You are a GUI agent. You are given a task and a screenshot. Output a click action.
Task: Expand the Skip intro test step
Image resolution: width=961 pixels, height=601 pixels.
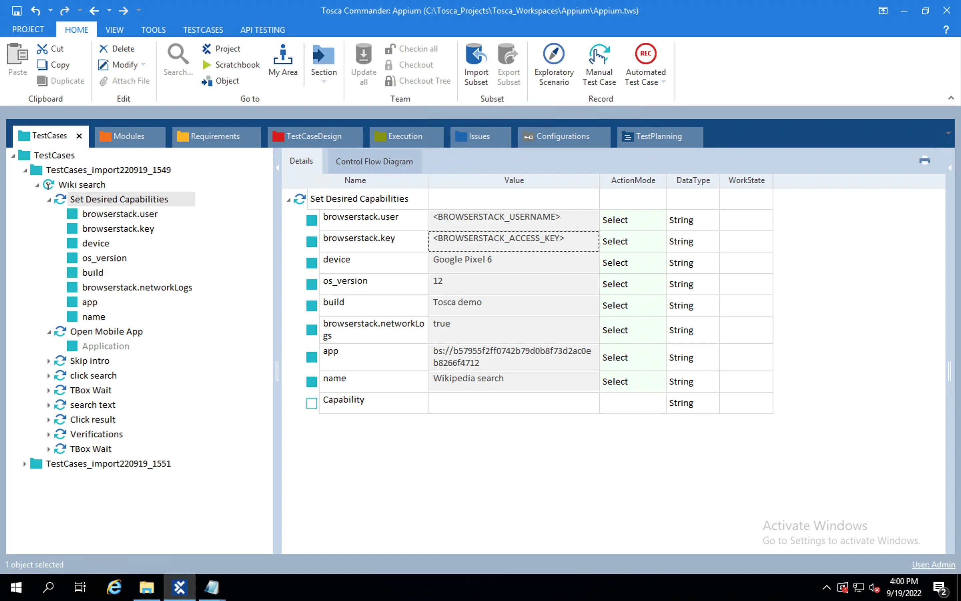[x=49, y=361]
